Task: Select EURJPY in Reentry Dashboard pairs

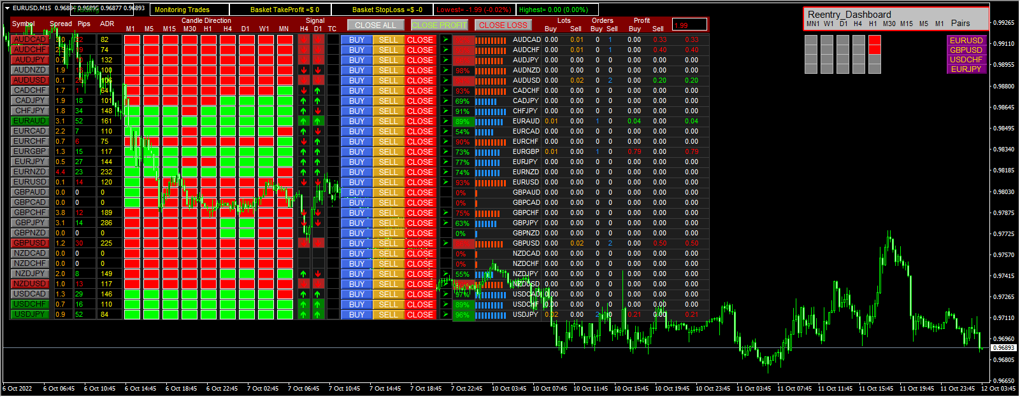Action: point(966,69)
